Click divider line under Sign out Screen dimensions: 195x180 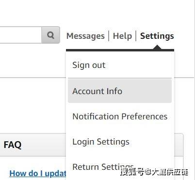[120, 78]
